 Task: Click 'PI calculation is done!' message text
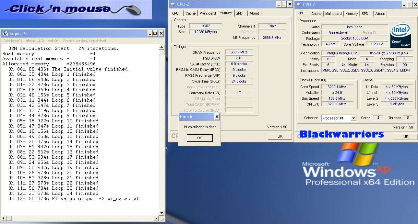(201, 127)
